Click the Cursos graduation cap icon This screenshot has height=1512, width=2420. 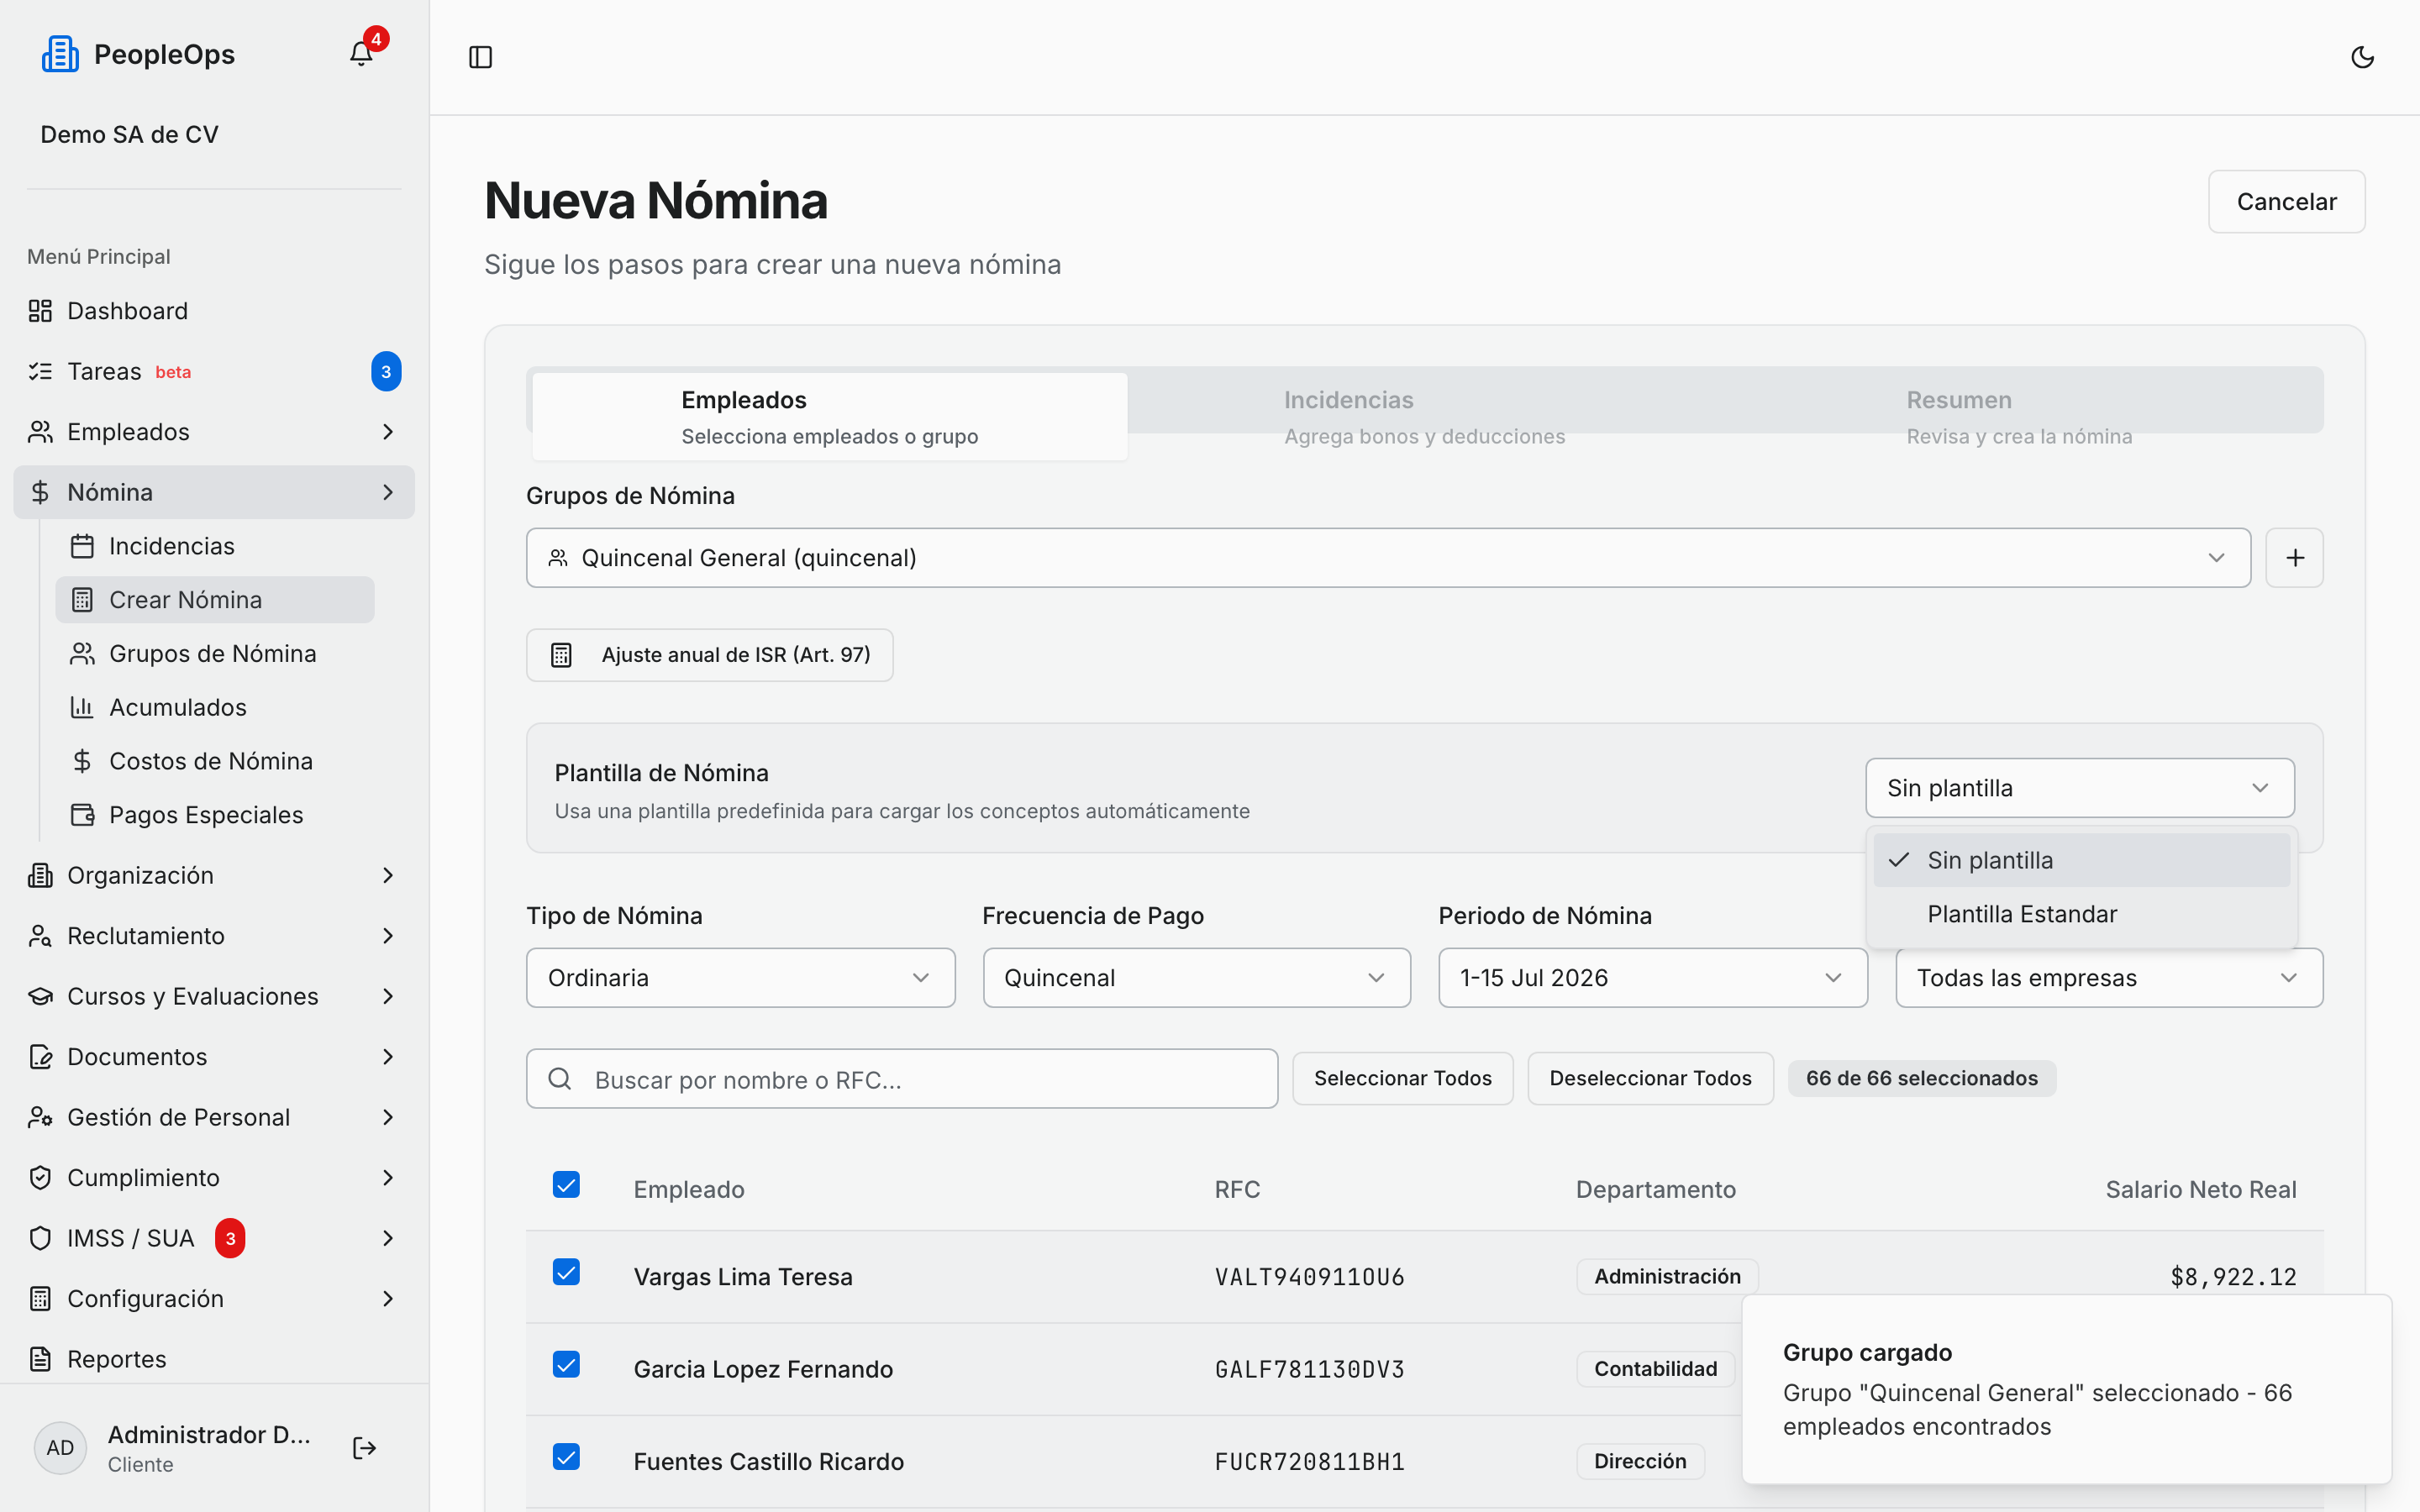(40, 996)
